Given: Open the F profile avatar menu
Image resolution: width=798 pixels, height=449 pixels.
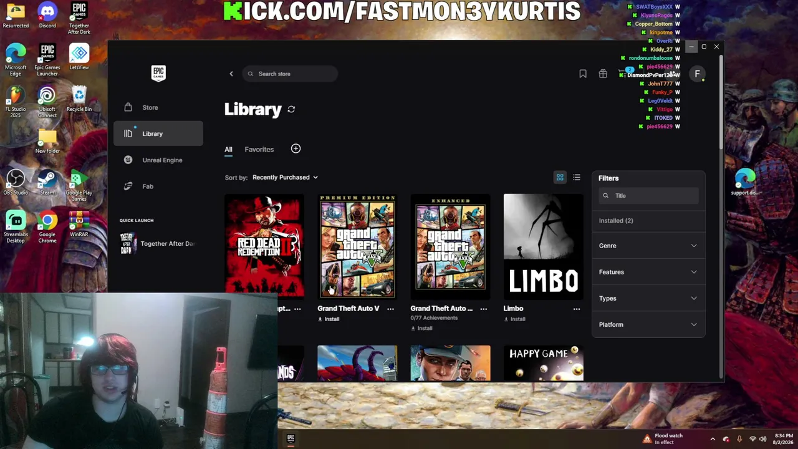Looking at the screenshot, I should click(x=697, y=74).
